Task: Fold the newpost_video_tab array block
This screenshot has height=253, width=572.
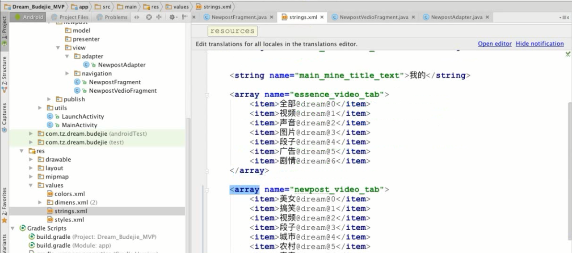Action: [x=207, y=190]
